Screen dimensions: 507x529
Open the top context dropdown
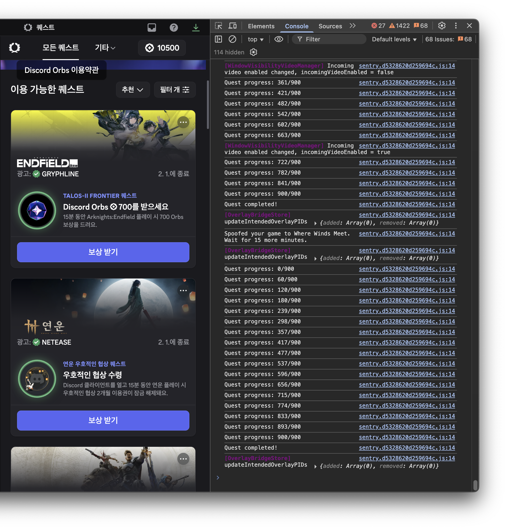click(256, 39)
